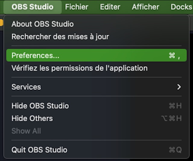This screenshot has width=193, height=161.
Task: Click the greyed-out Show All item
Action: pos(26,131)
